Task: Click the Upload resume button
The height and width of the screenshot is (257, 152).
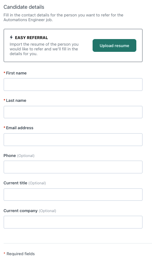Action: pyautogui.click(x=114, y=46)
